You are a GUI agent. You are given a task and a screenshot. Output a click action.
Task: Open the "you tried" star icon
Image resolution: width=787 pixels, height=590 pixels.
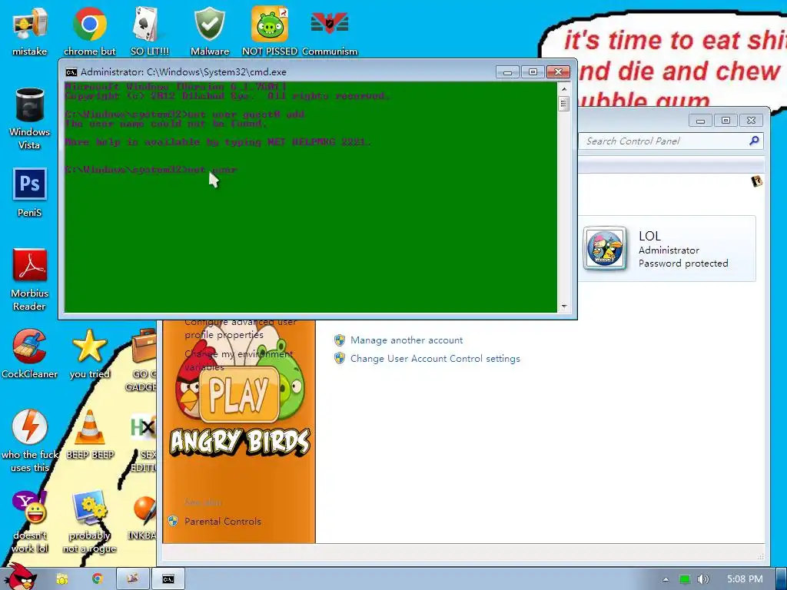tap(89, 353)
